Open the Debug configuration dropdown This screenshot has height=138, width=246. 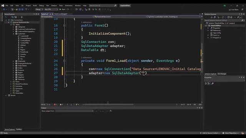tap(39, 9)
